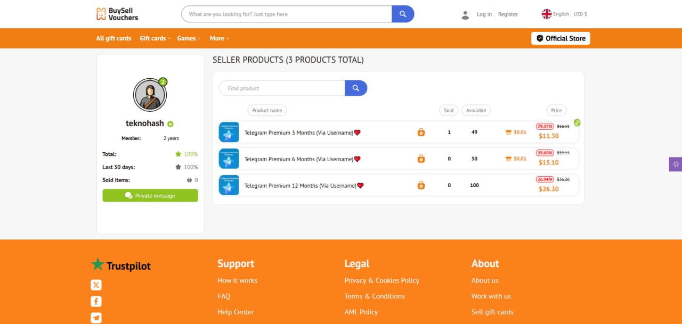Image resolution: width=682 pixels, height=324 pixels.
Task: Click the Register link
Action: point(508,14)
